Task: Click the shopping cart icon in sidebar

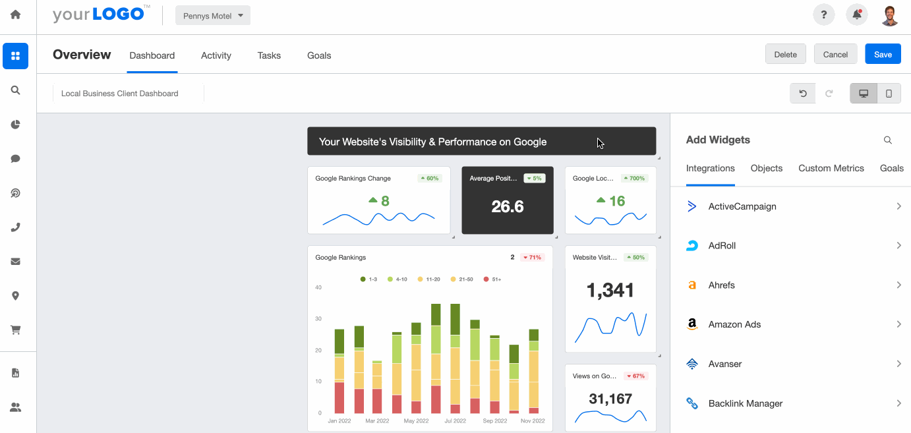Action: click(x=15, y=330)
